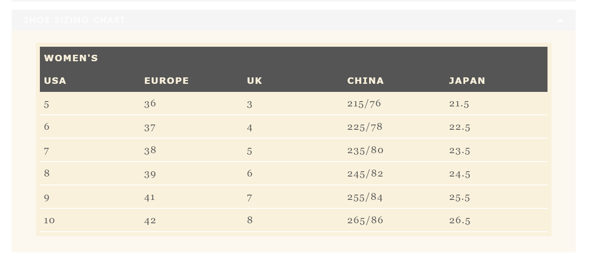Click Japan size 22.5 cell
Image resolution: width=589 pixels, height=270 pixels.
(x=460, y=127)
